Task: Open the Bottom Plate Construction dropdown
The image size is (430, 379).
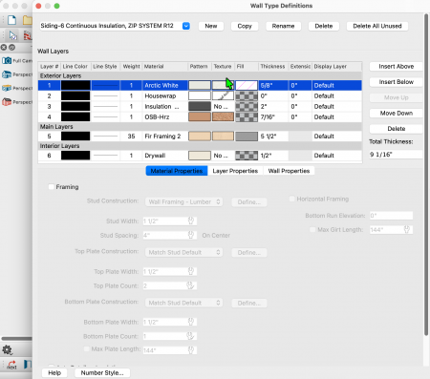Action: coord(183,303)
